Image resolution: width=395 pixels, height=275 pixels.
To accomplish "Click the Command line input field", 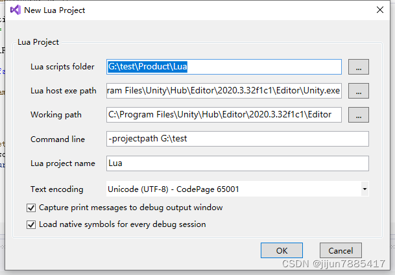I will (x=237, y=139).
